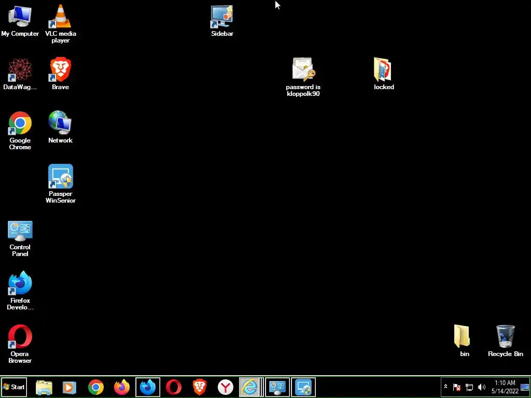The width and height of the screenshot is (531, 398).
Task: Click the Show Desktop tray button
Action: [x=525, y=387]
